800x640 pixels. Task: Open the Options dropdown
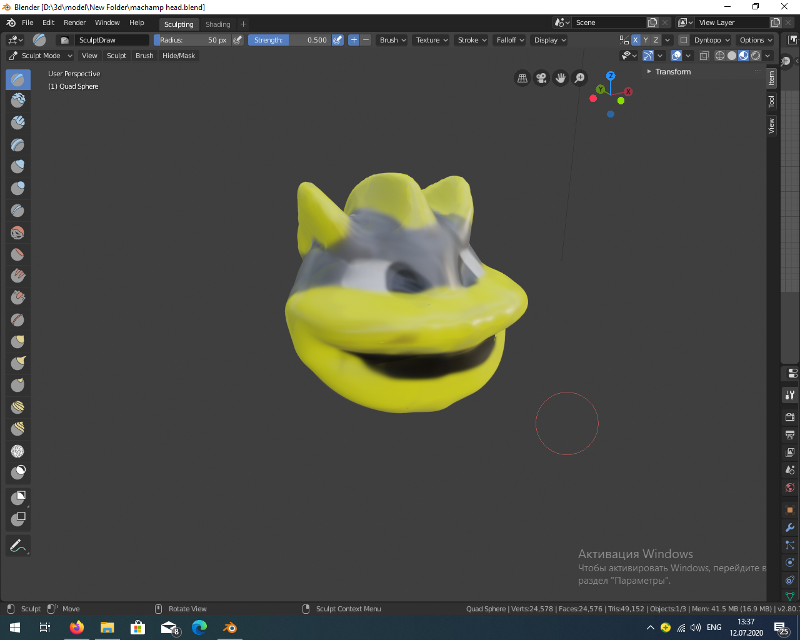tap(756, 40)
